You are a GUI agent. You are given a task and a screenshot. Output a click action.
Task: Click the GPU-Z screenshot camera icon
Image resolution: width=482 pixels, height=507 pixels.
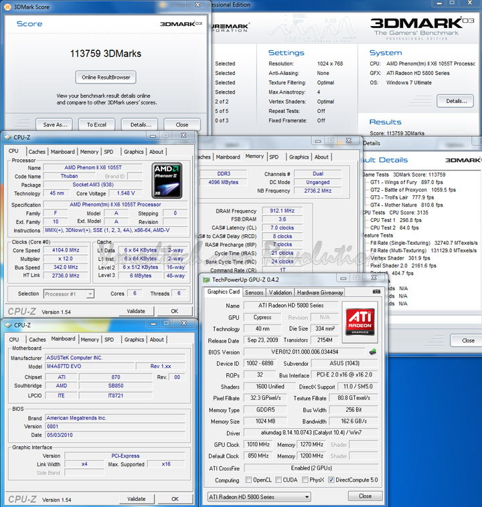[376, 292]
